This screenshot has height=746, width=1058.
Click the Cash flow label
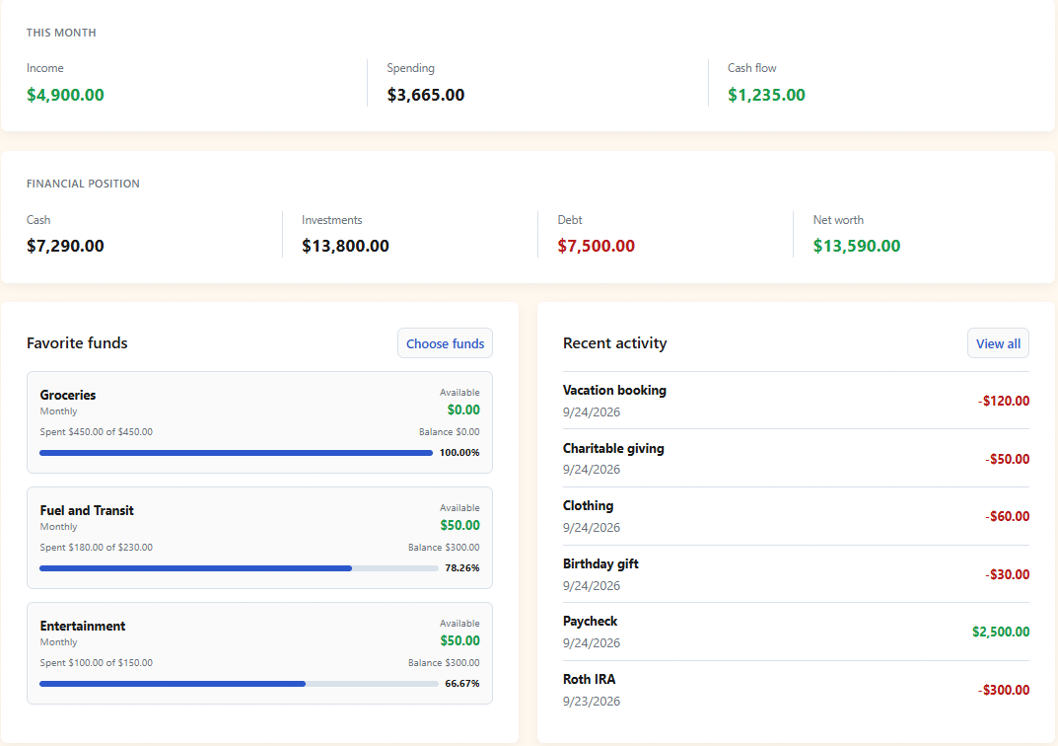(x=751, y=68)
